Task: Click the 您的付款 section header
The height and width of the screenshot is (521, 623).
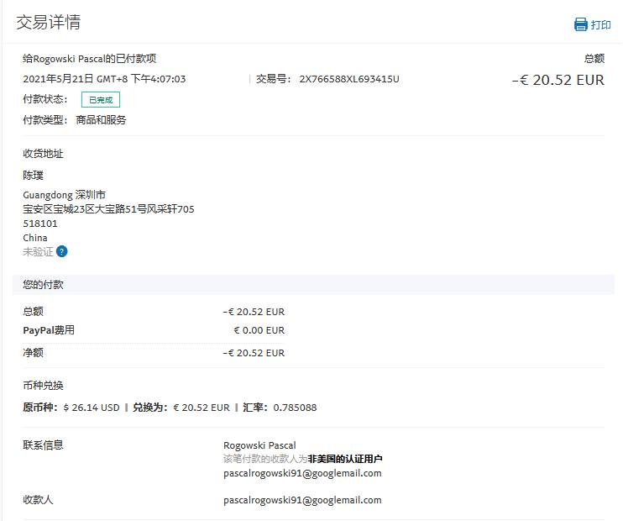Action: pos(44,285)
